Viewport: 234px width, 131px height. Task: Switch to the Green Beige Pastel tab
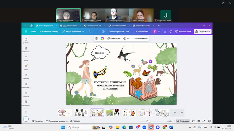coord(46,26)
